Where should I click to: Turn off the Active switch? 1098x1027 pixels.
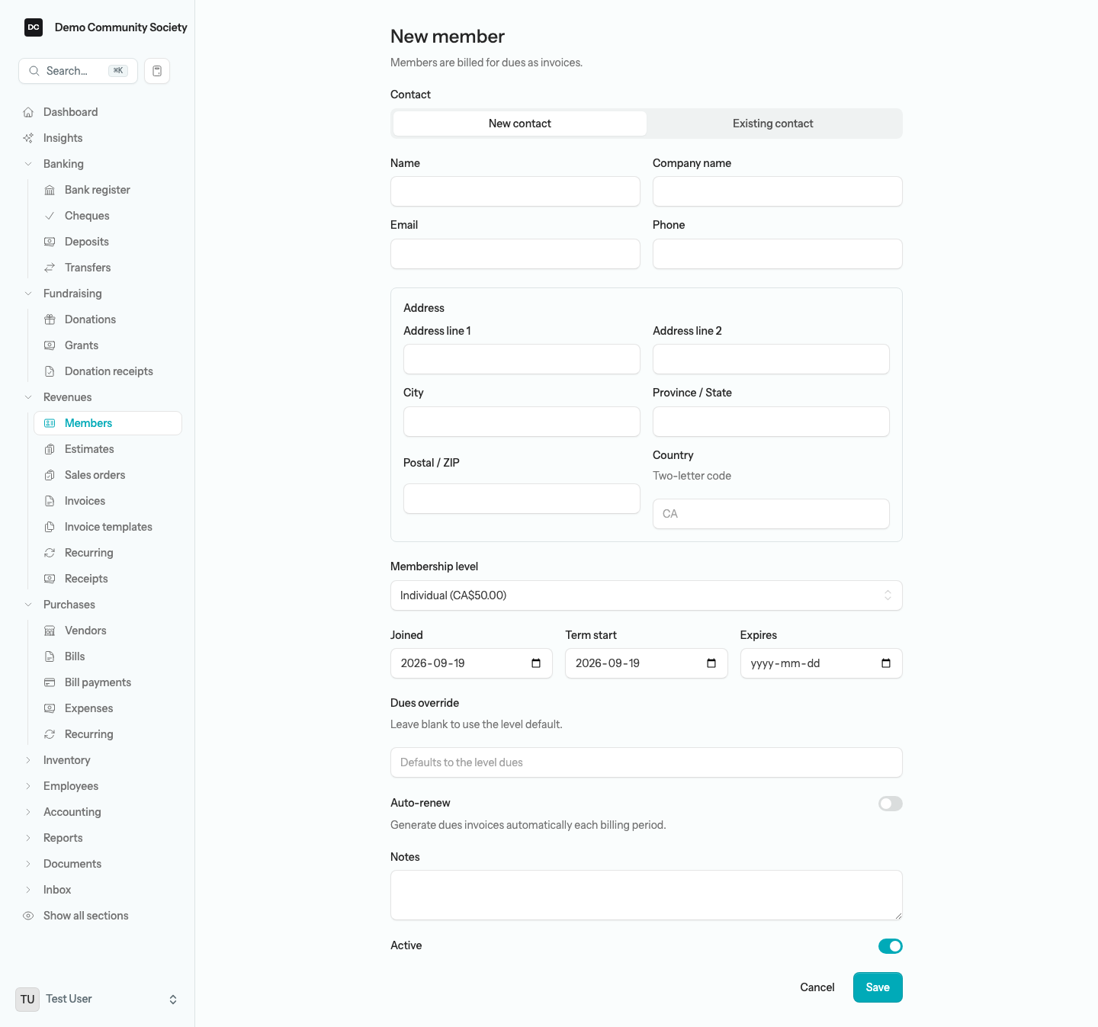890,946
